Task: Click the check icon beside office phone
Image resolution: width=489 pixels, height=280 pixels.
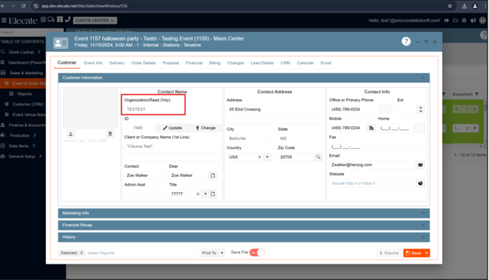Action: click(385, 109)
